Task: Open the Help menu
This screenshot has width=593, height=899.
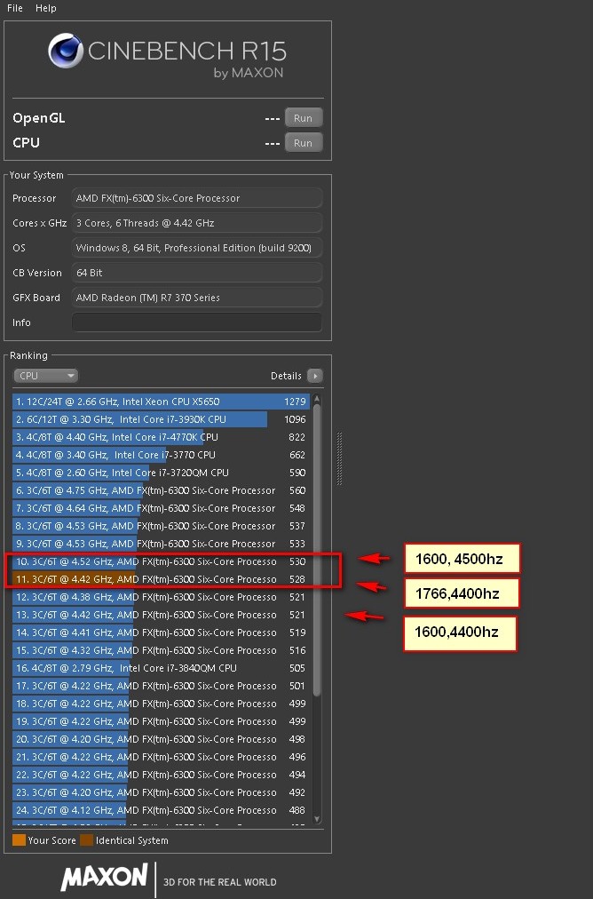Action: [46, 8]
